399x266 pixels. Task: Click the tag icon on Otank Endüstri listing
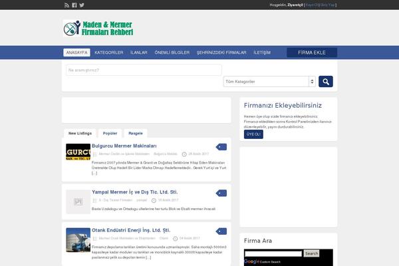click(221, 231)
